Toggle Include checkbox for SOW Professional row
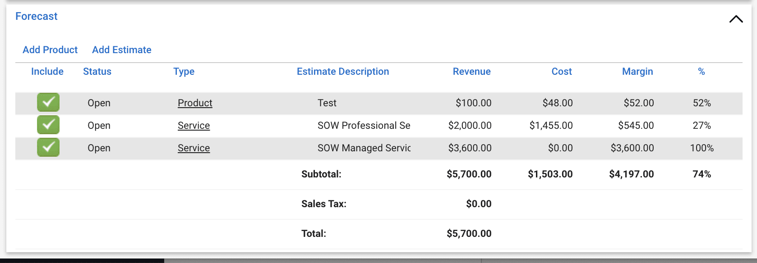Screen dimensions: 757x263 point(48,125)
